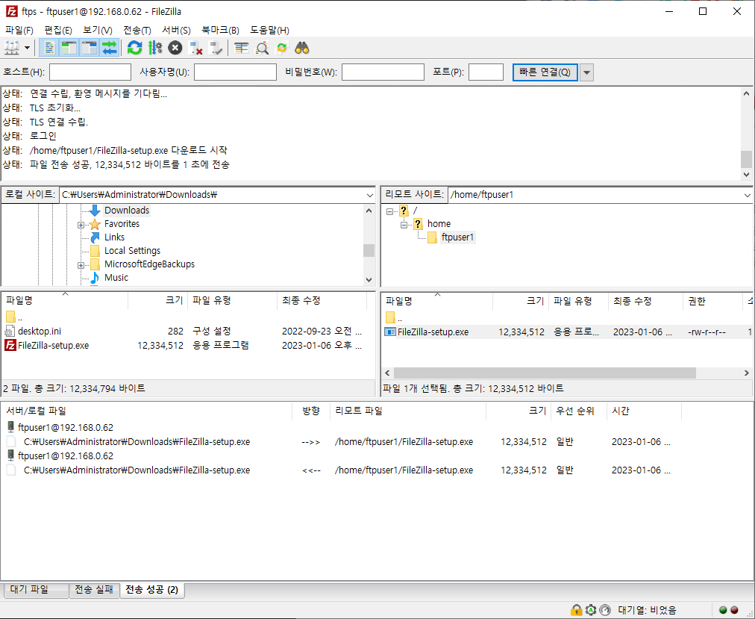Click the reconnect to last server icon
Image resolution: width=755 pixels, height=619 pixels.
[x=216, y=48]
